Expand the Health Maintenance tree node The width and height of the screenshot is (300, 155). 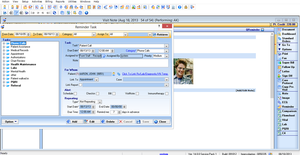click(4, 64)
